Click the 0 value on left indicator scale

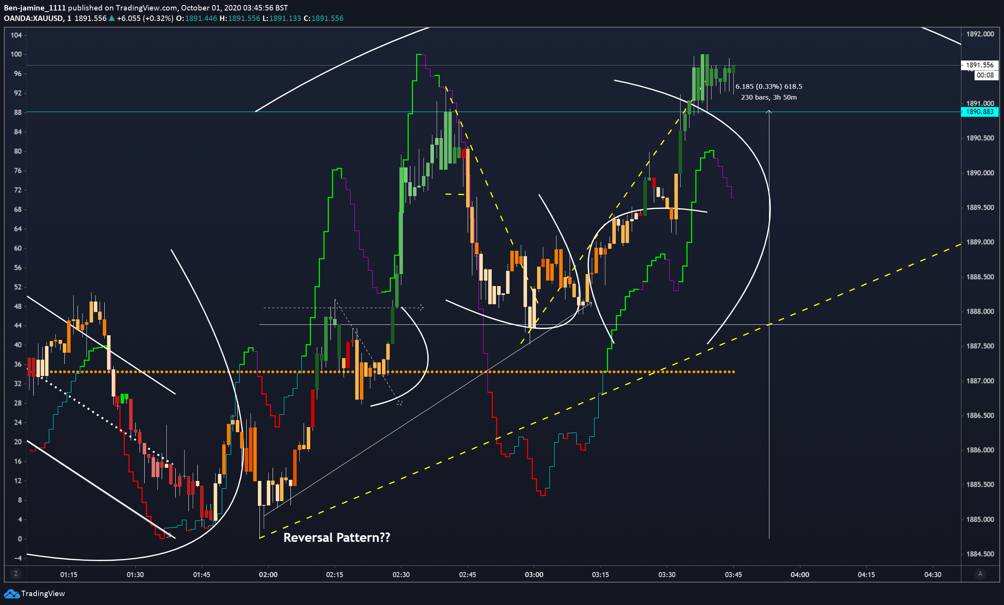[19, 539]
